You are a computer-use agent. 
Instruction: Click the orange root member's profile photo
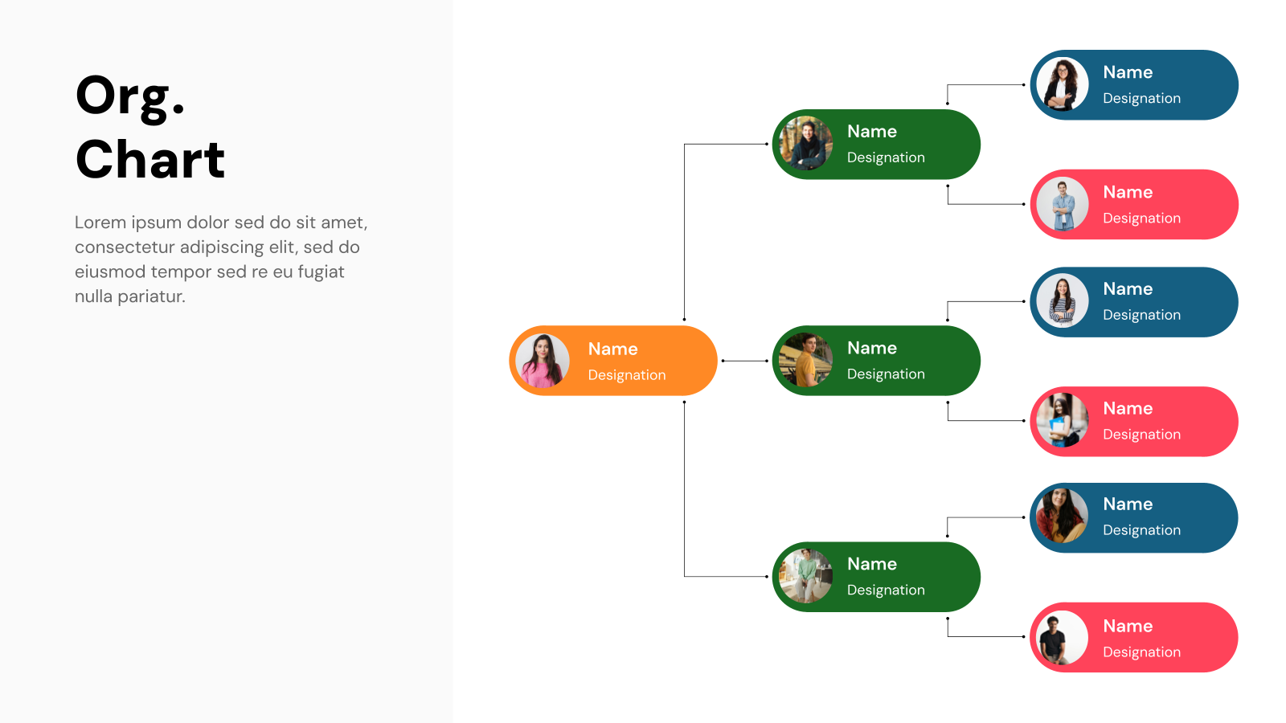coord(544,360)
